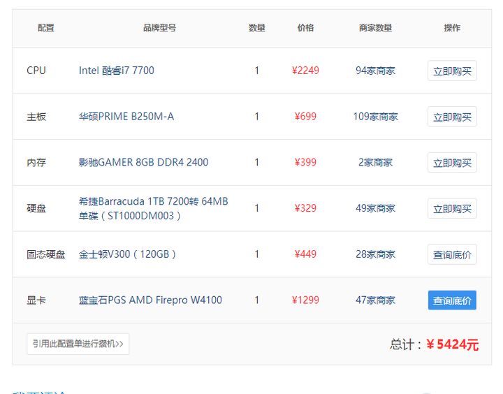Select the 28家商家 merchant count
Screen dimensions: 503x394
tap(375, 254)
